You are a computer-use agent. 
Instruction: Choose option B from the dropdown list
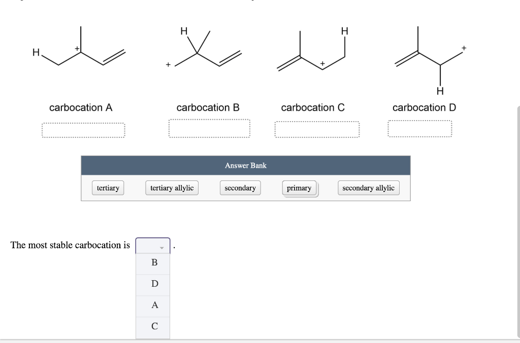tap(153, 262)
